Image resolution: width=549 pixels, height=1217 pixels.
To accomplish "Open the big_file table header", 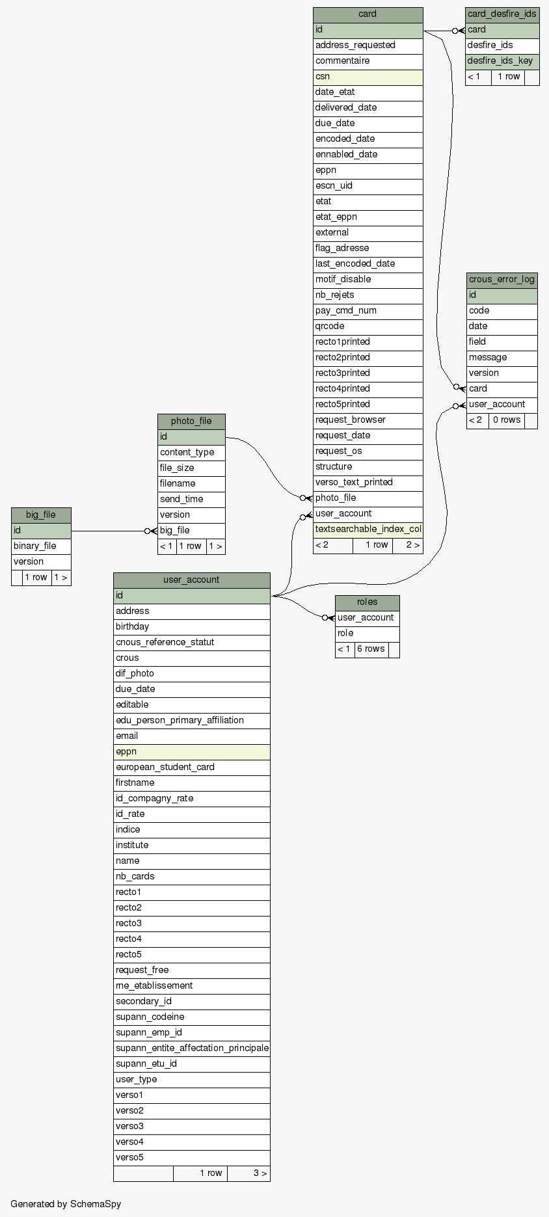I will pos(41,515).
